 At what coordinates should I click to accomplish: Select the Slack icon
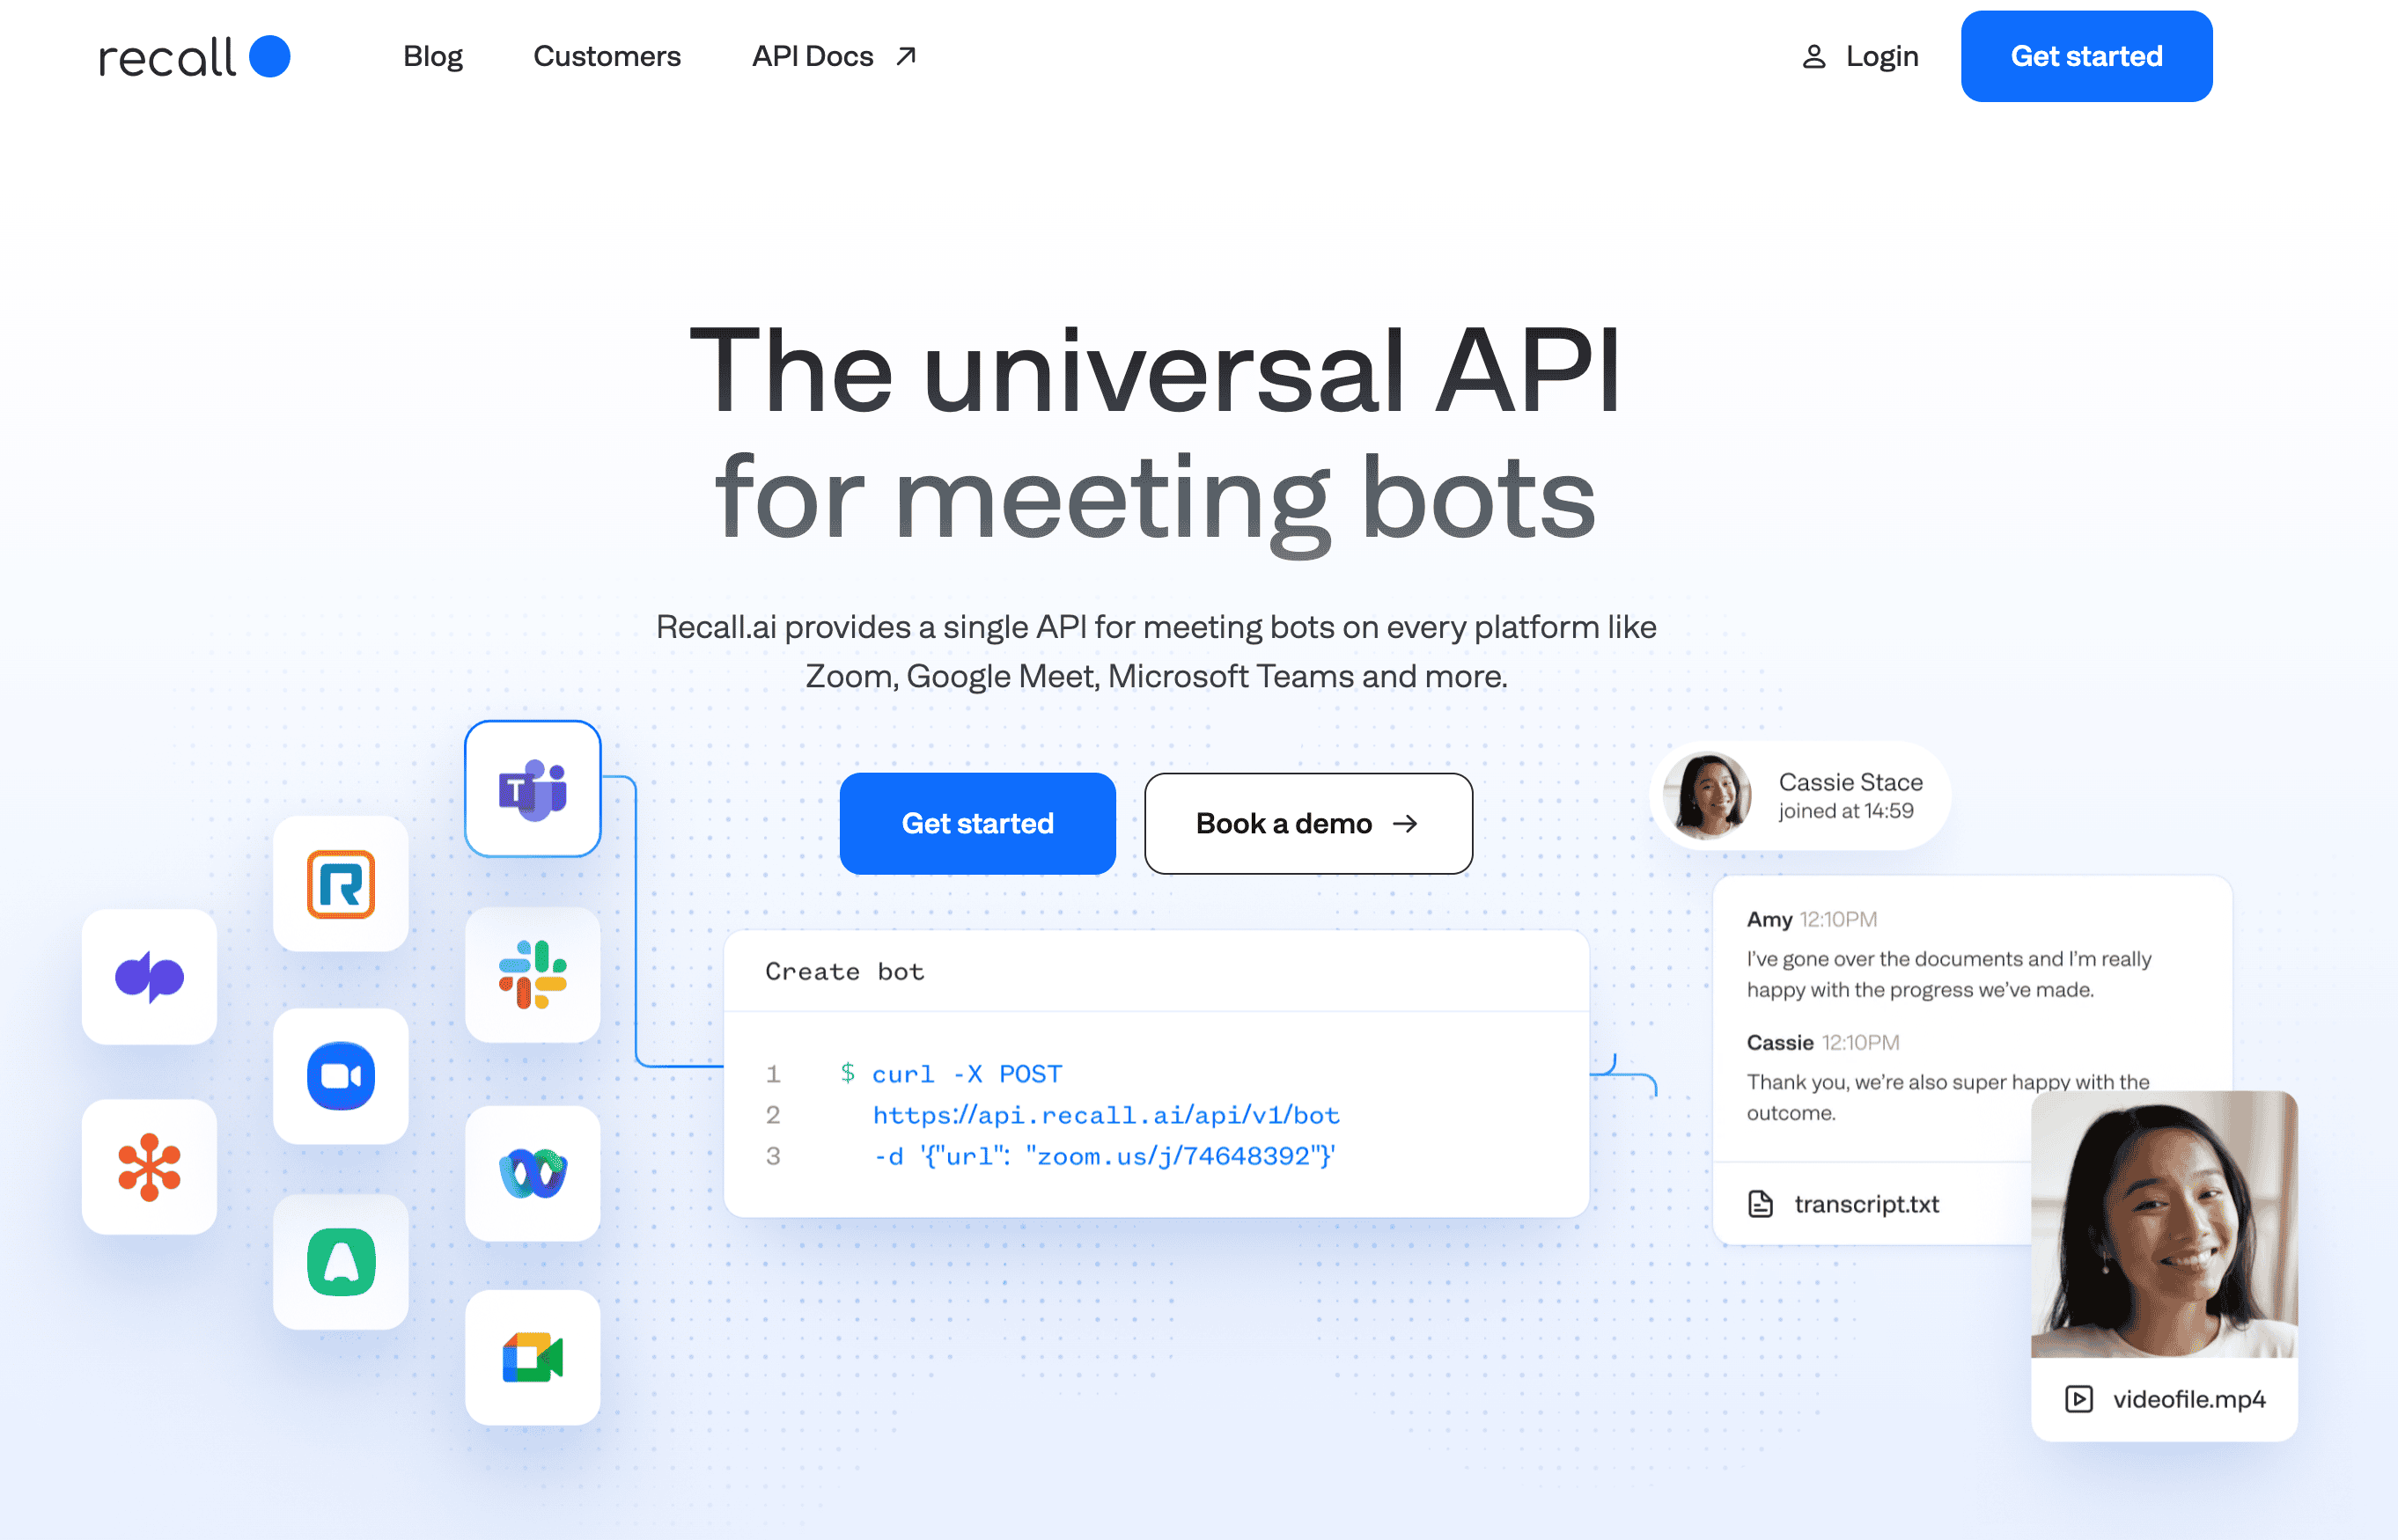pos(533,979)
